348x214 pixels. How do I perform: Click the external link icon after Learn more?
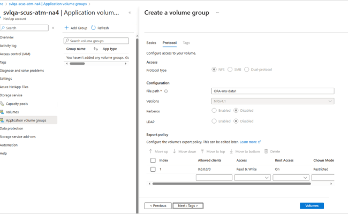(x=259, y=142)
